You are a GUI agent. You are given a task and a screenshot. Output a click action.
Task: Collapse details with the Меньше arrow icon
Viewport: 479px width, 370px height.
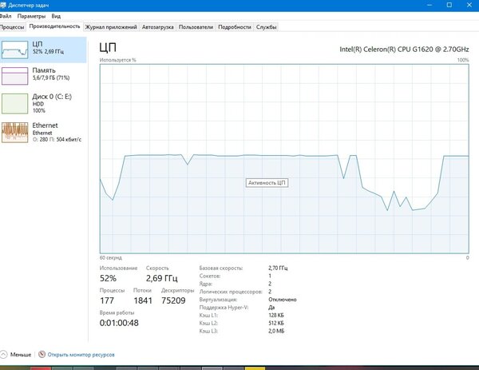[x=3, y=354]
